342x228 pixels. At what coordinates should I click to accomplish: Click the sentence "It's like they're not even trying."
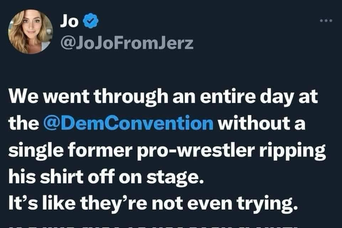click(153, 204)
